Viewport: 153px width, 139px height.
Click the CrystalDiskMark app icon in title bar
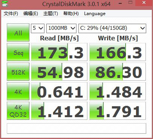[5, 4]
